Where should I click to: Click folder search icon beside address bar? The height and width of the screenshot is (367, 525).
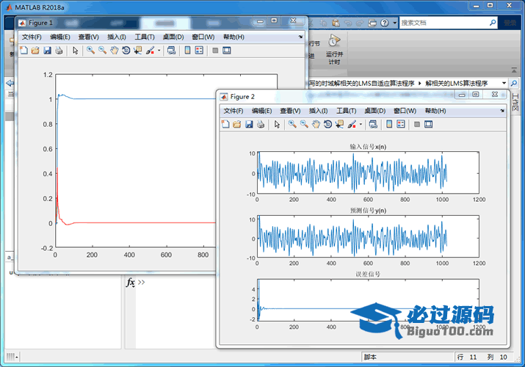514,83
